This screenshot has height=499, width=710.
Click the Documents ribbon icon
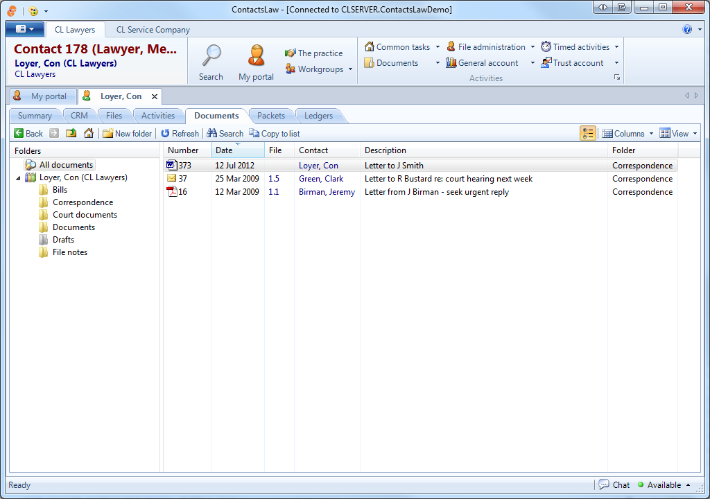coord(370,62)
